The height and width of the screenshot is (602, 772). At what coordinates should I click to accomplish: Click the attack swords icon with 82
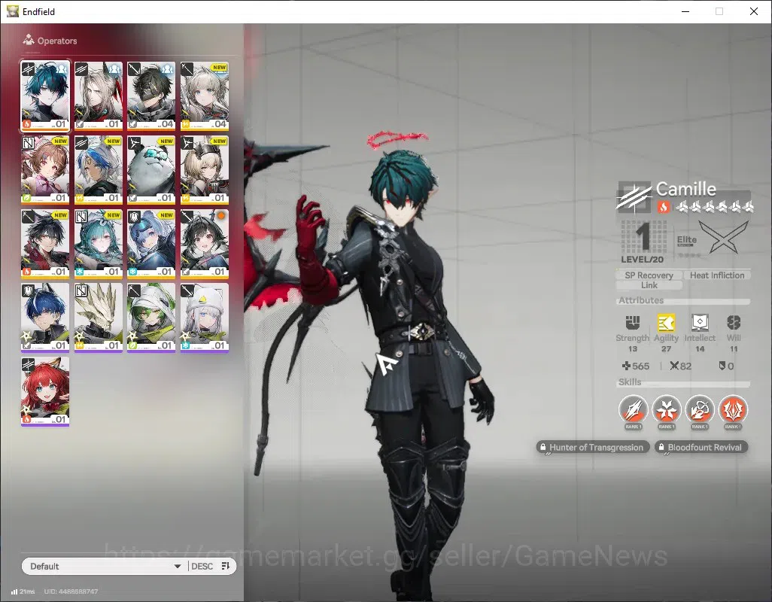tap(674, 366)
